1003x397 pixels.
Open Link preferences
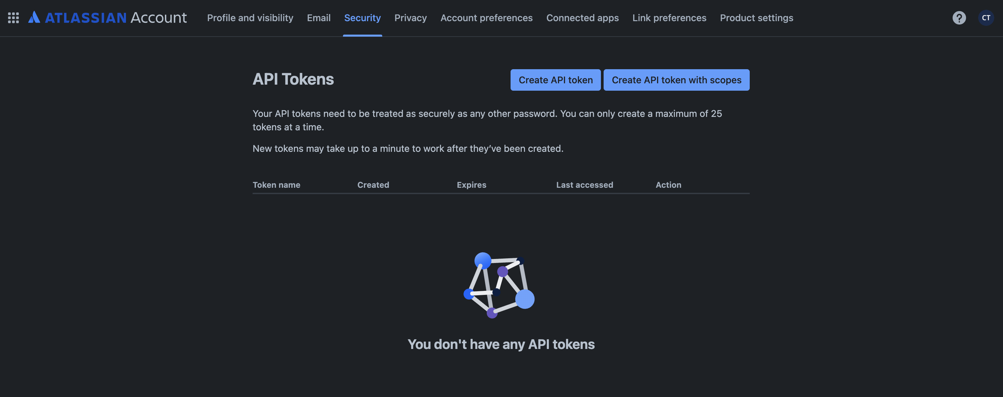tap(669, 17)
